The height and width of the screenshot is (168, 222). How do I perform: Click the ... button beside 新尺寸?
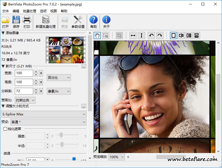coord(84,66)
